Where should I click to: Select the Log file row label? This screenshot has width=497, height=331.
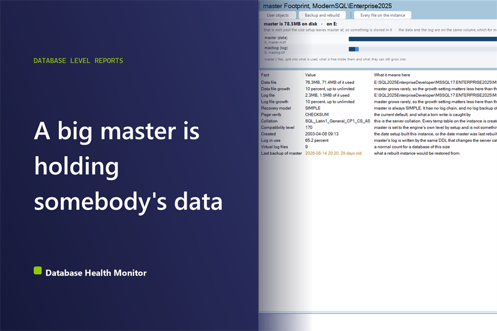click(268, 96)
